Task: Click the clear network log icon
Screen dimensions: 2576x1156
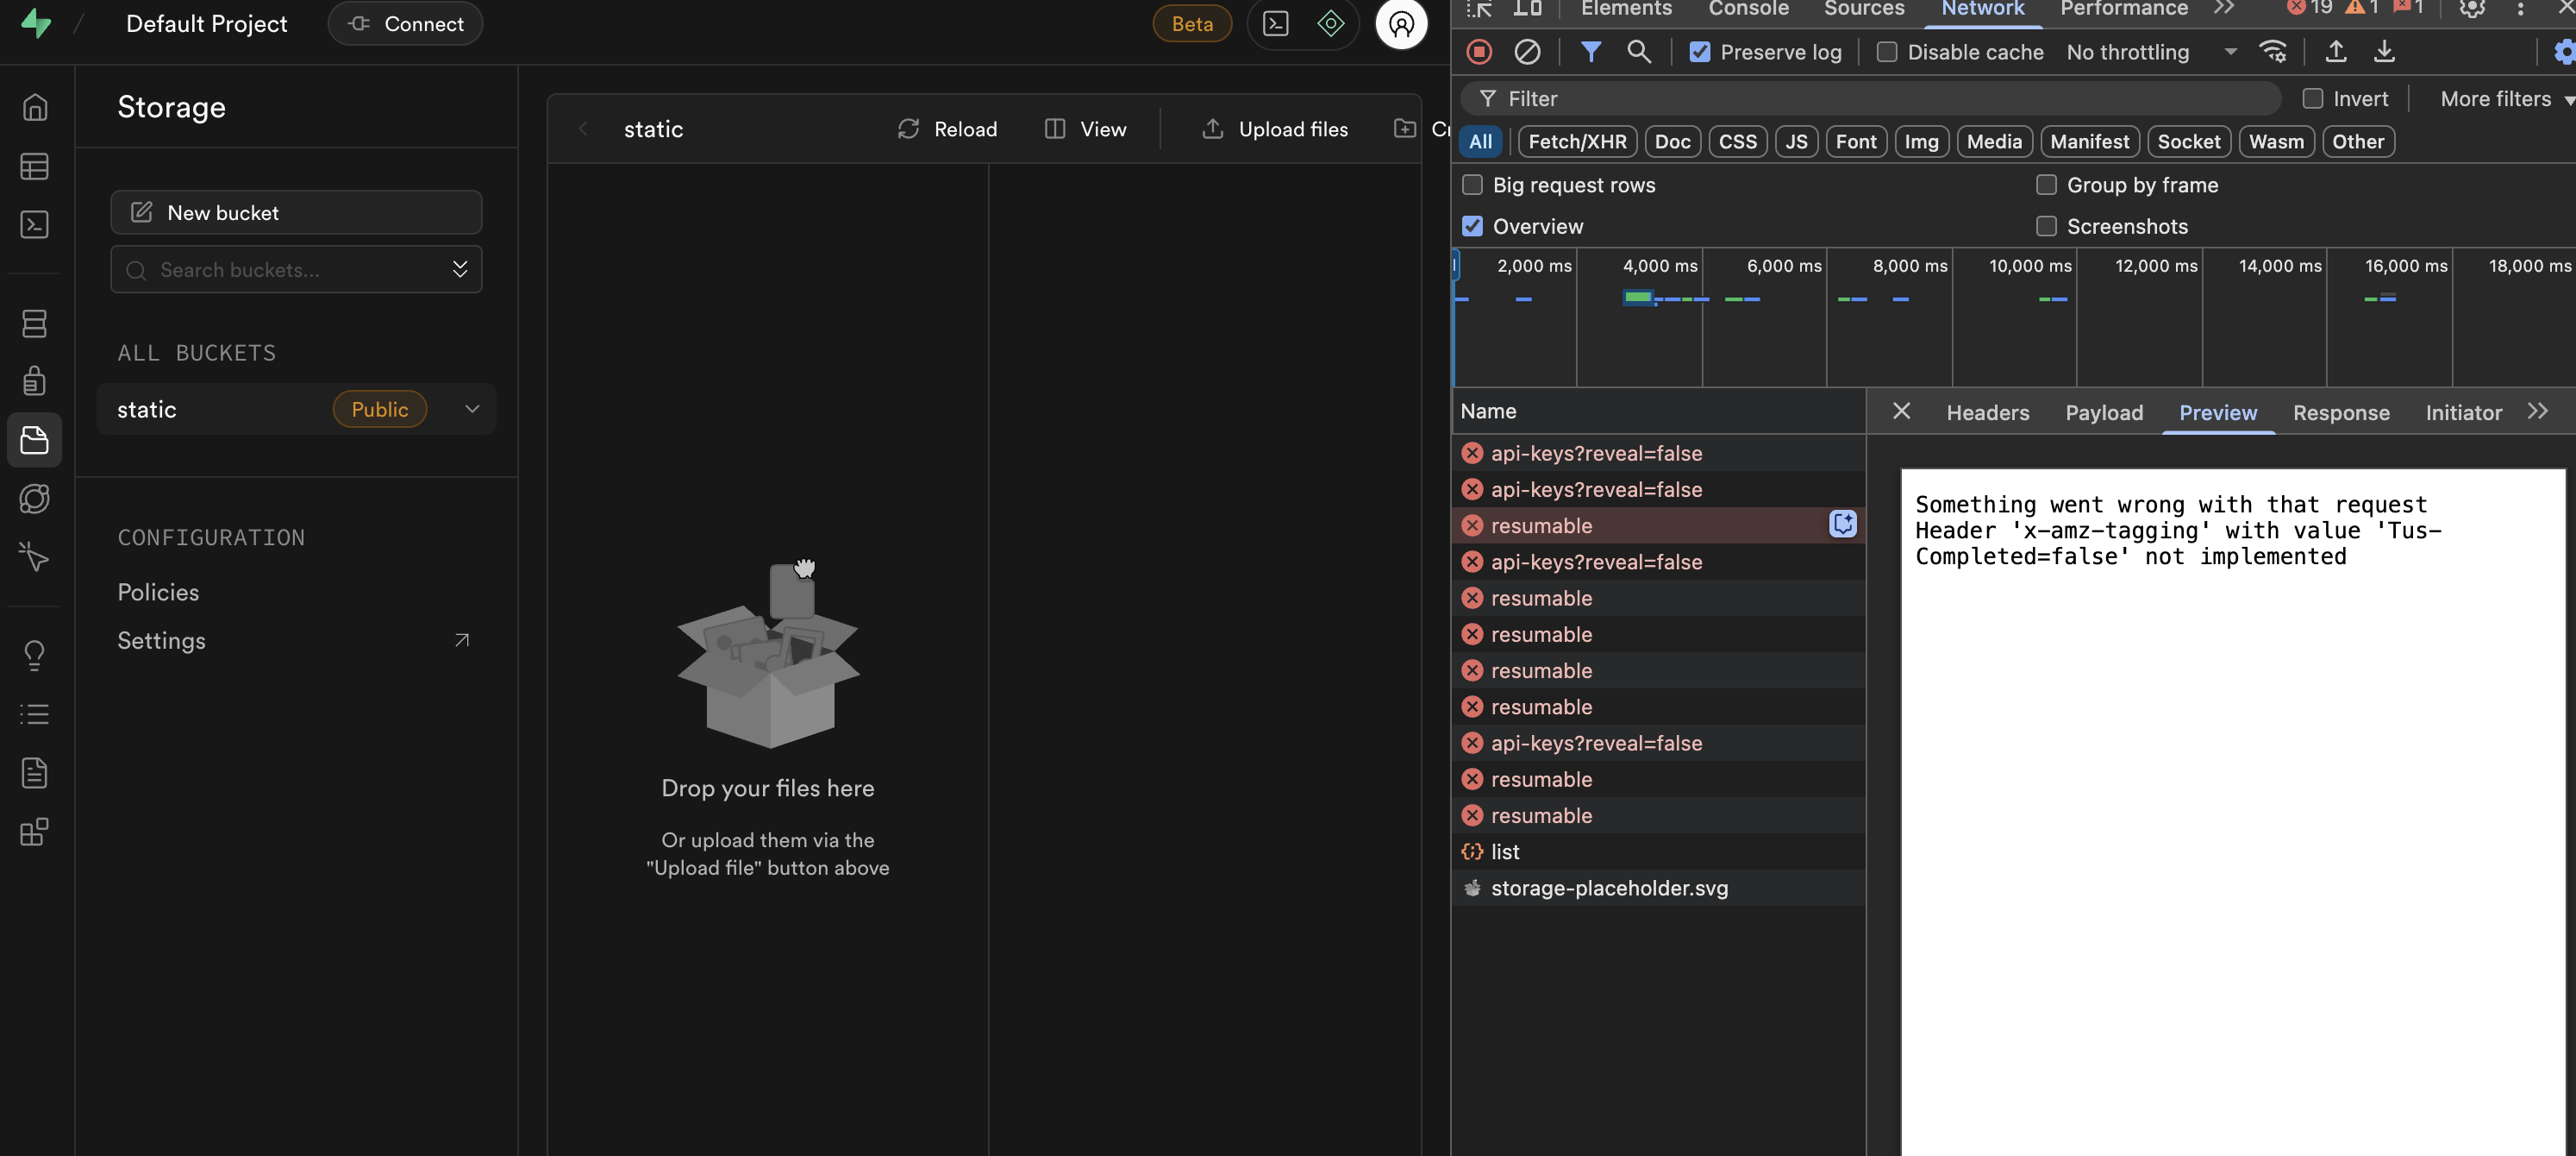Action: pyautogui.click(x=1526, y=52)
